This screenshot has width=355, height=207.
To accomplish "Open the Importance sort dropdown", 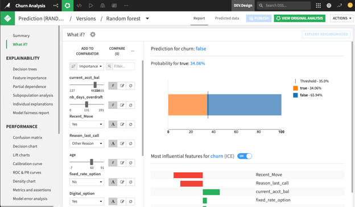I will (x=90, y=66).
